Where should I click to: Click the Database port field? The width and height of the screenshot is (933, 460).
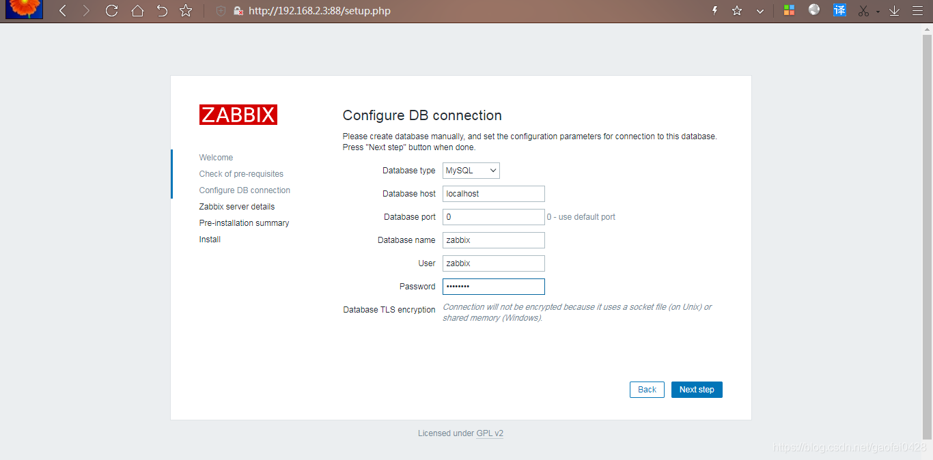[x=494, y=217]
